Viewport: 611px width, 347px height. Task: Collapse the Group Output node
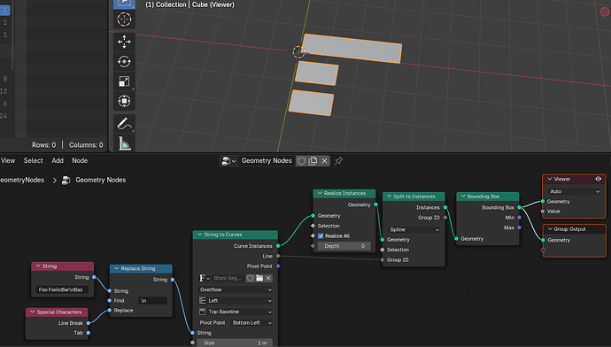point(549,229)
